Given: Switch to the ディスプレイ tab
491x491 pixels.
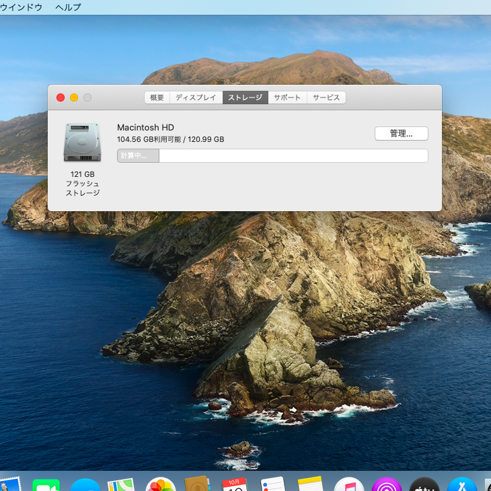Looking at the screenshot, I should (x=196, y=98).
